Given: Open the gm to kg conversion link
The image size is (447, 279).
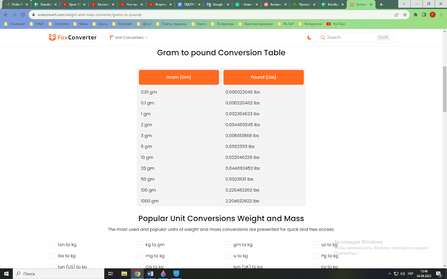Looking at the screenshot, I should pos(243,245).
